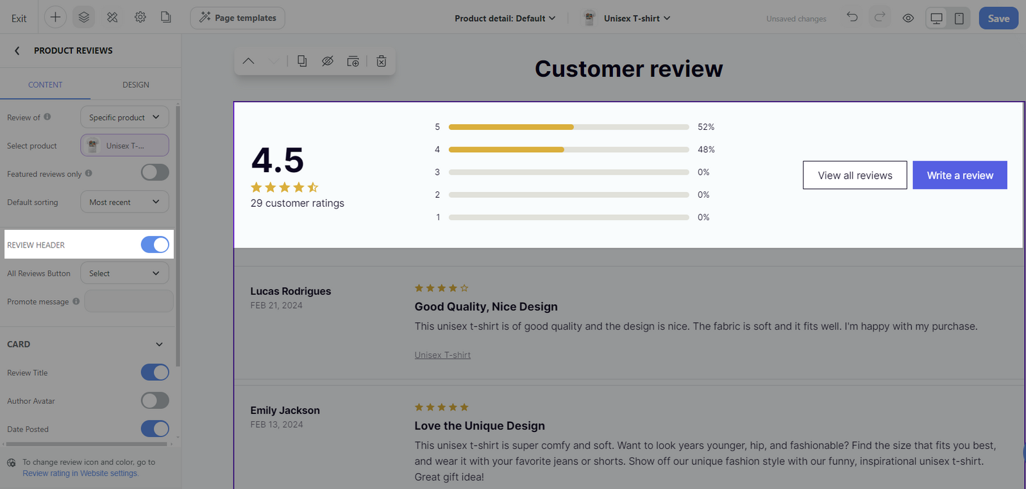
Task: Switch to the DESIGN tab
Action: point(136,84)
